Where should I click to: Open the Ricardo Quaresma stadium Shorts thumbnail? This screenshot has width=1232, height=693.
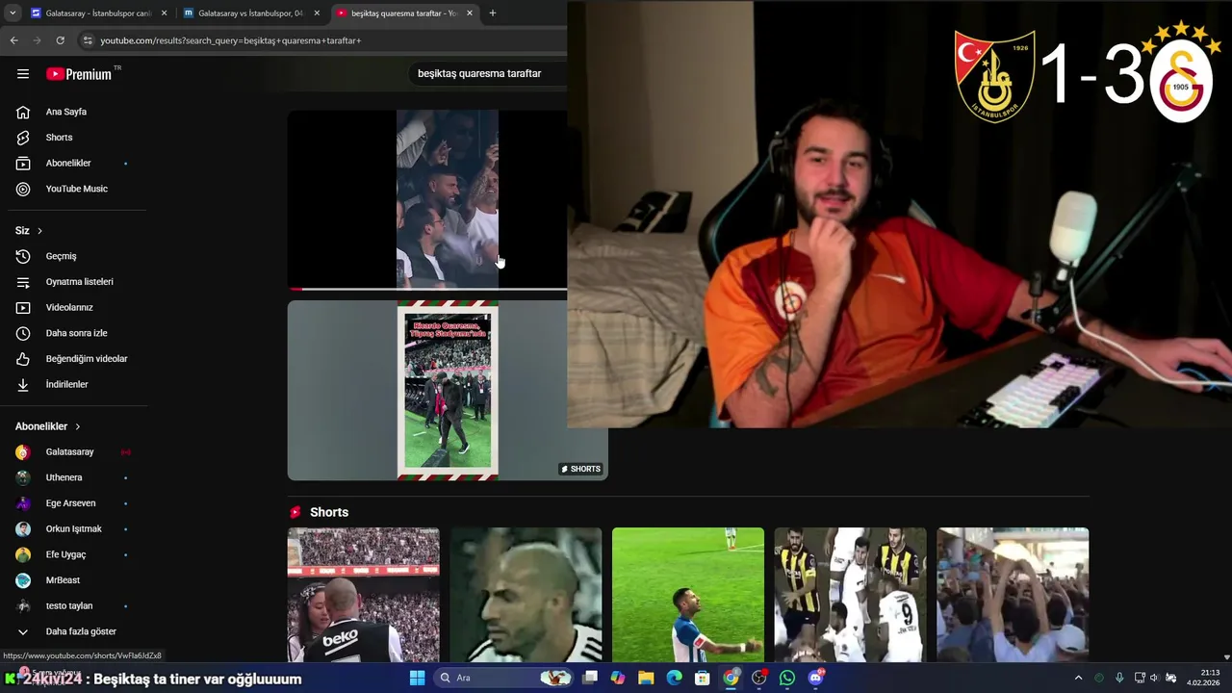point(448,391)
